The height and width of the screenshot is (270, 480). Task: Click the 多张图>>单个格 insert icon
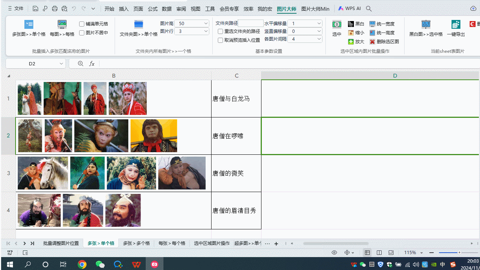pos(29,24)
